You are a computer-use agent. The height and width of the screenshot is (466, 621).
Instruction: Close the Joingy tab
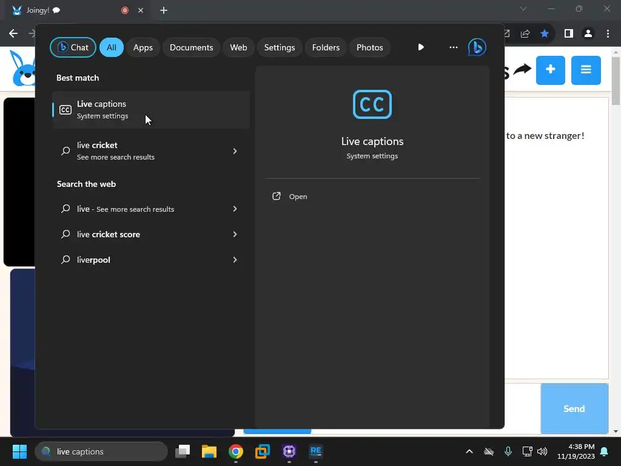pyautogui.click(x=141, y=10)
